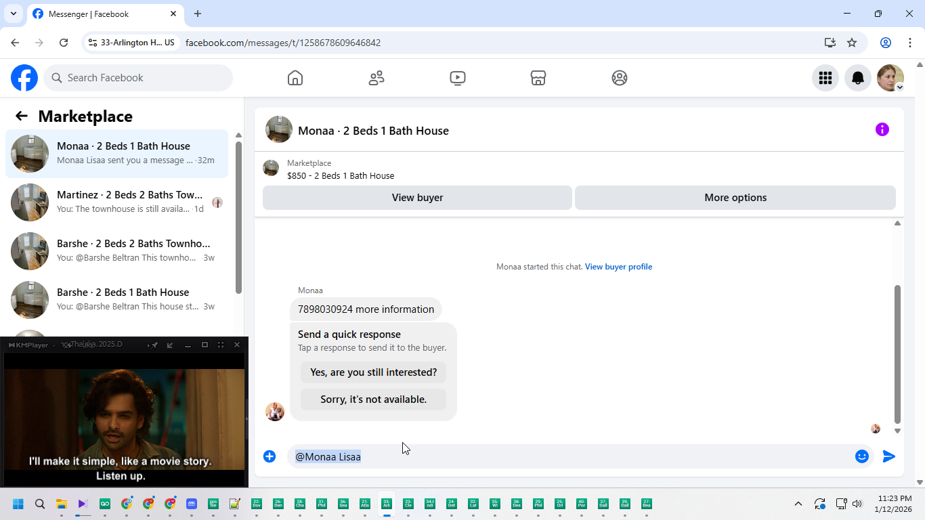Open the Chrome profile icon

click(x=886, y=43)
